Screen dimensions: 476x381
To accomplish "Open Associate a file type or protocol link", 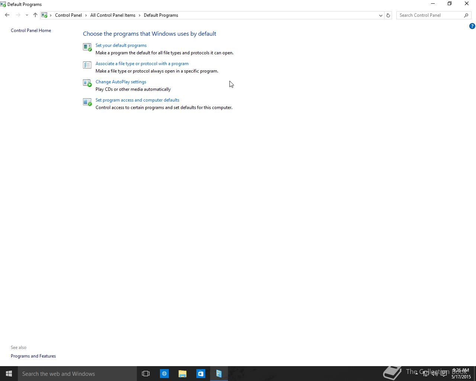I will point(142,64).
